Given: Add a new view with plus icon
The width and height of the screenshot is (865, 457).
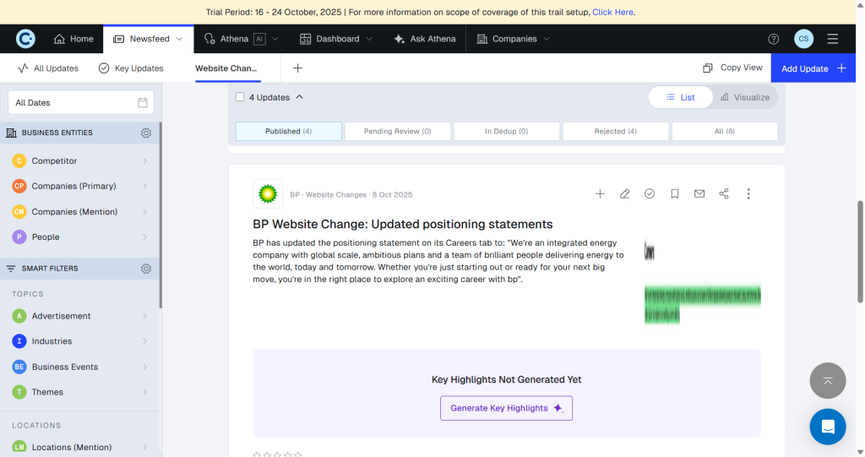Looking at the screenshot, I should tap(297, 68).
